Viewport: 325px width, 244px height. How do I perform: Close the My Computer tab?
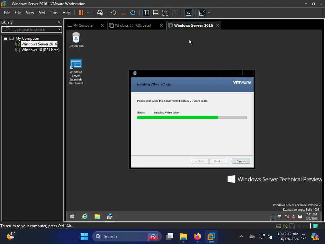click(102, 25)
